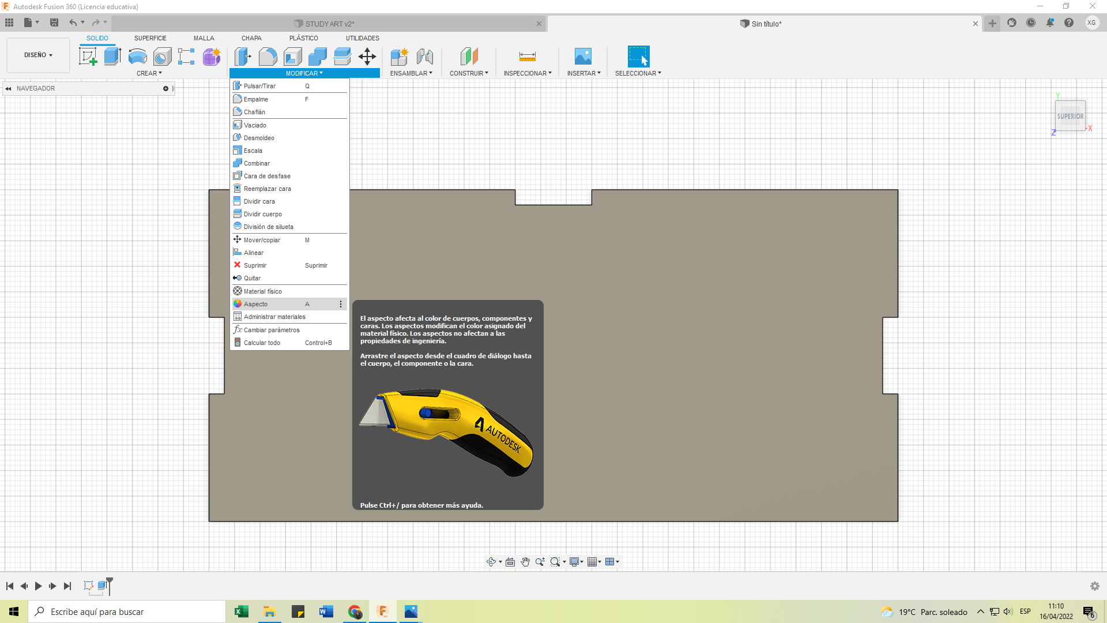The width and height of the screenshot is (1107, 623).
Task: Click the Create Sketch toolbar icon
Action: [x=88, y=57]
